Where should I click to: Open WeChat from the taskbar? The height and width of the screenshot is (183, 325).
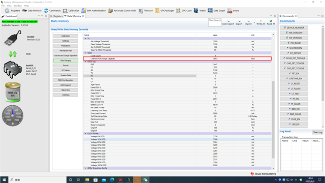pos(145,179)
